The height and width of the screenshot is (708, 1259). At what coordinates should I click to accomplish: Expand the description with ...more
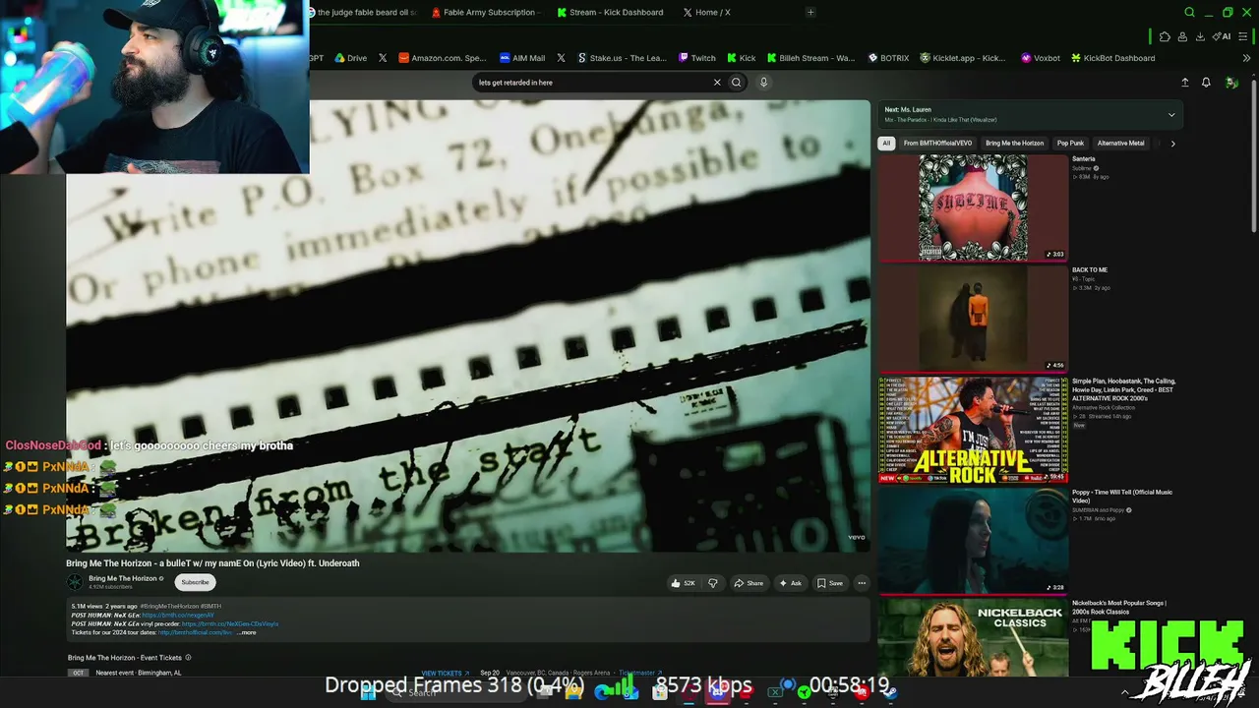click(x=246, y=632)
